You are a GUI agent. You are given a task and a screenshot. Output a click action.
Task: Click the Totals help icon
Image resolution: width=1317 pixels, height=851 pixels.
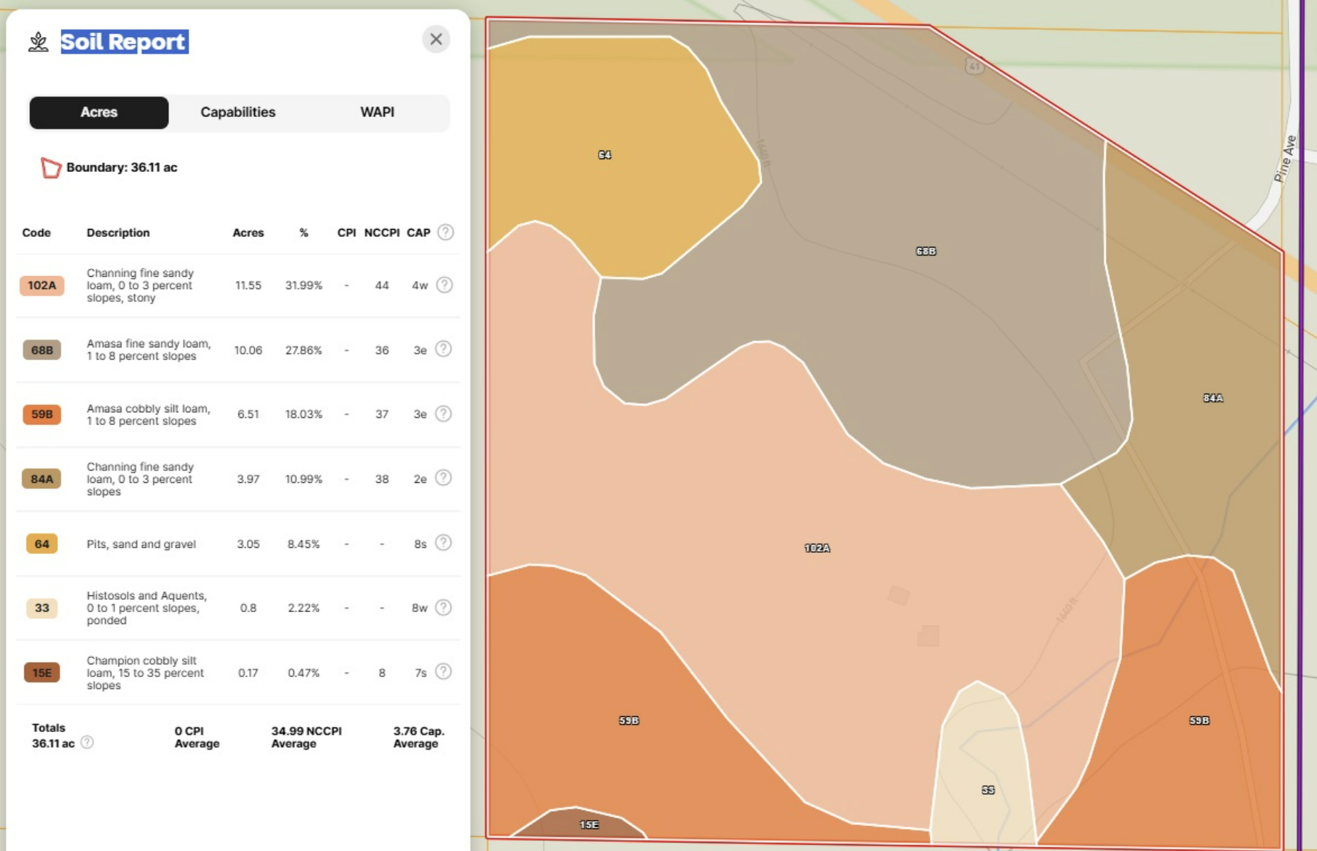[87, 743]
